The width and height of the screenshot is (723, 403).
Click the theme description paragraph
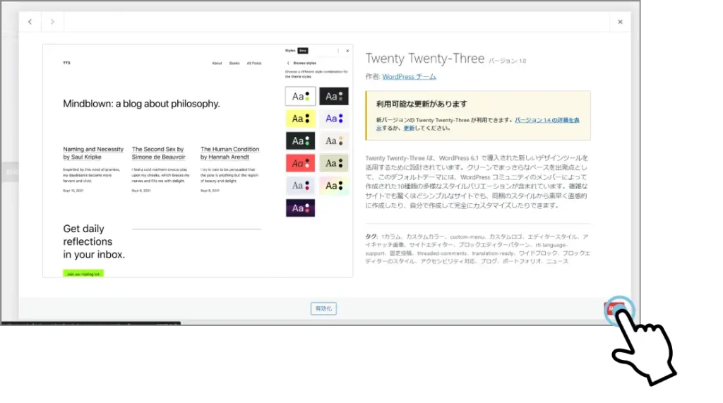coord(477,181)
